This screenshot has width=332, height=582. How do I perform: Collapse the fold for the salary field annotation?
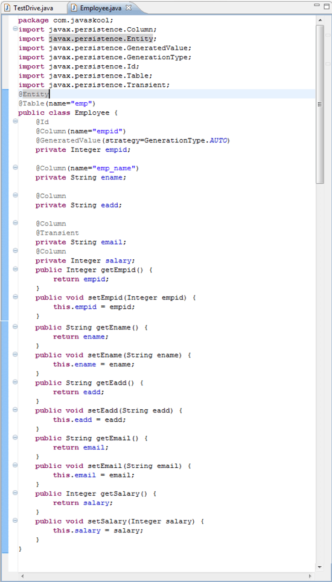click(15, 251)
